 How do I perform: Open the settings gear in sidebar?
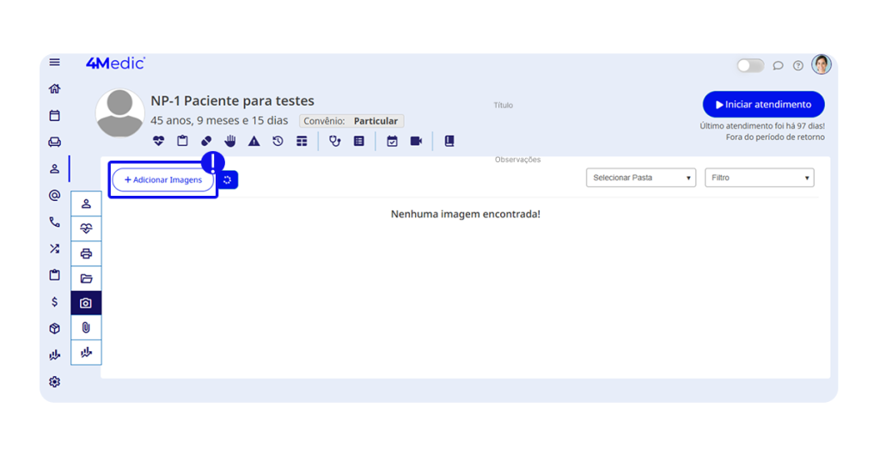pyautogui.click(x=55, y=382)
